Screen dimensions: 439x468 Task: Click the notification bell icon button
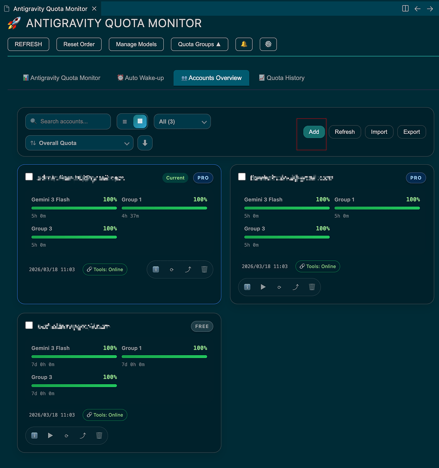click(244, 44)
